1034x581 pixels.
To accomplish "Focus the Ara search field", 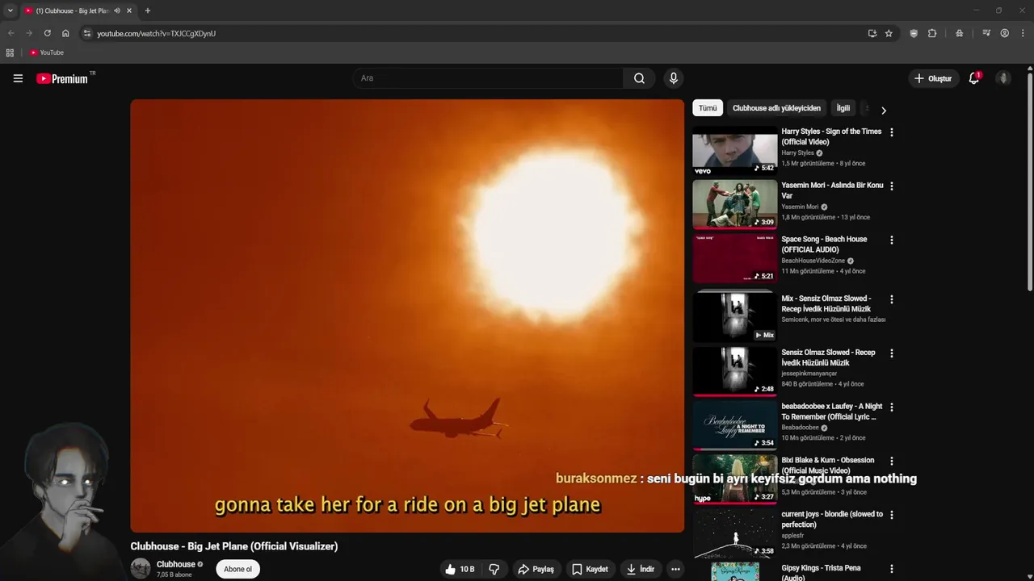I will coord(488,78).
